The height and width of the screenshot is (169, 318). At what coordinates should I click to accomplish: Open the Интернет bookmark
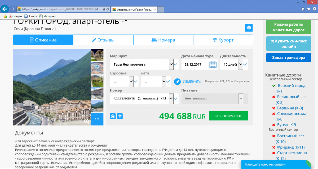pos(47,16)
